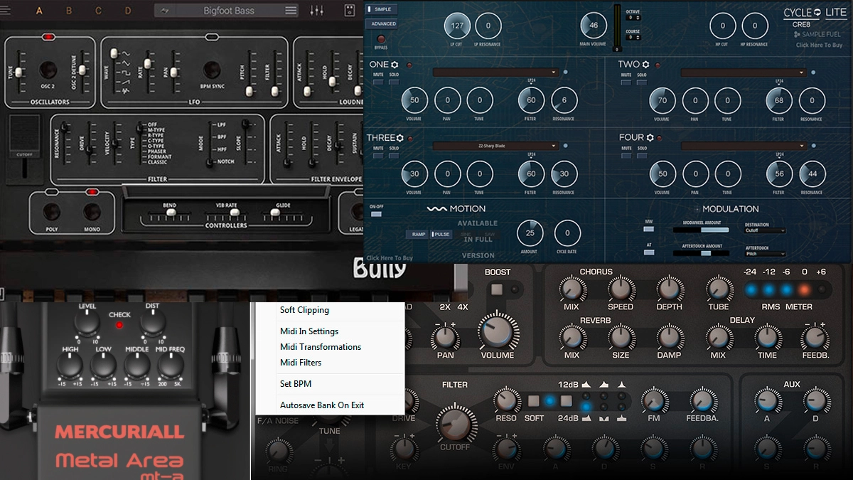Open layer FOUR sample dropdown
This screenshot has height=480, width=853.
[745, 146]
